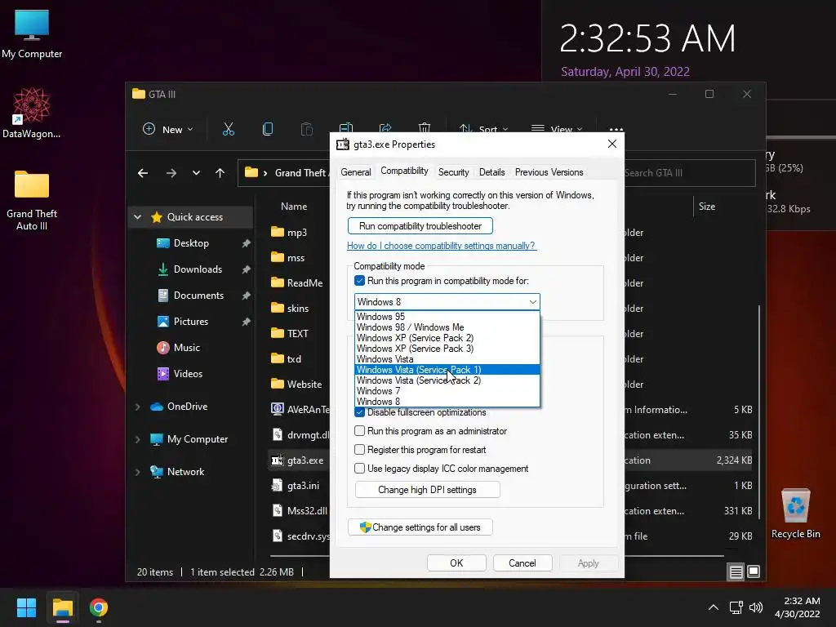The height and width of the screenshot is (627, 836).
Task: Choose Windows XP (Service Pack 3) option
Action: [447, 349]
